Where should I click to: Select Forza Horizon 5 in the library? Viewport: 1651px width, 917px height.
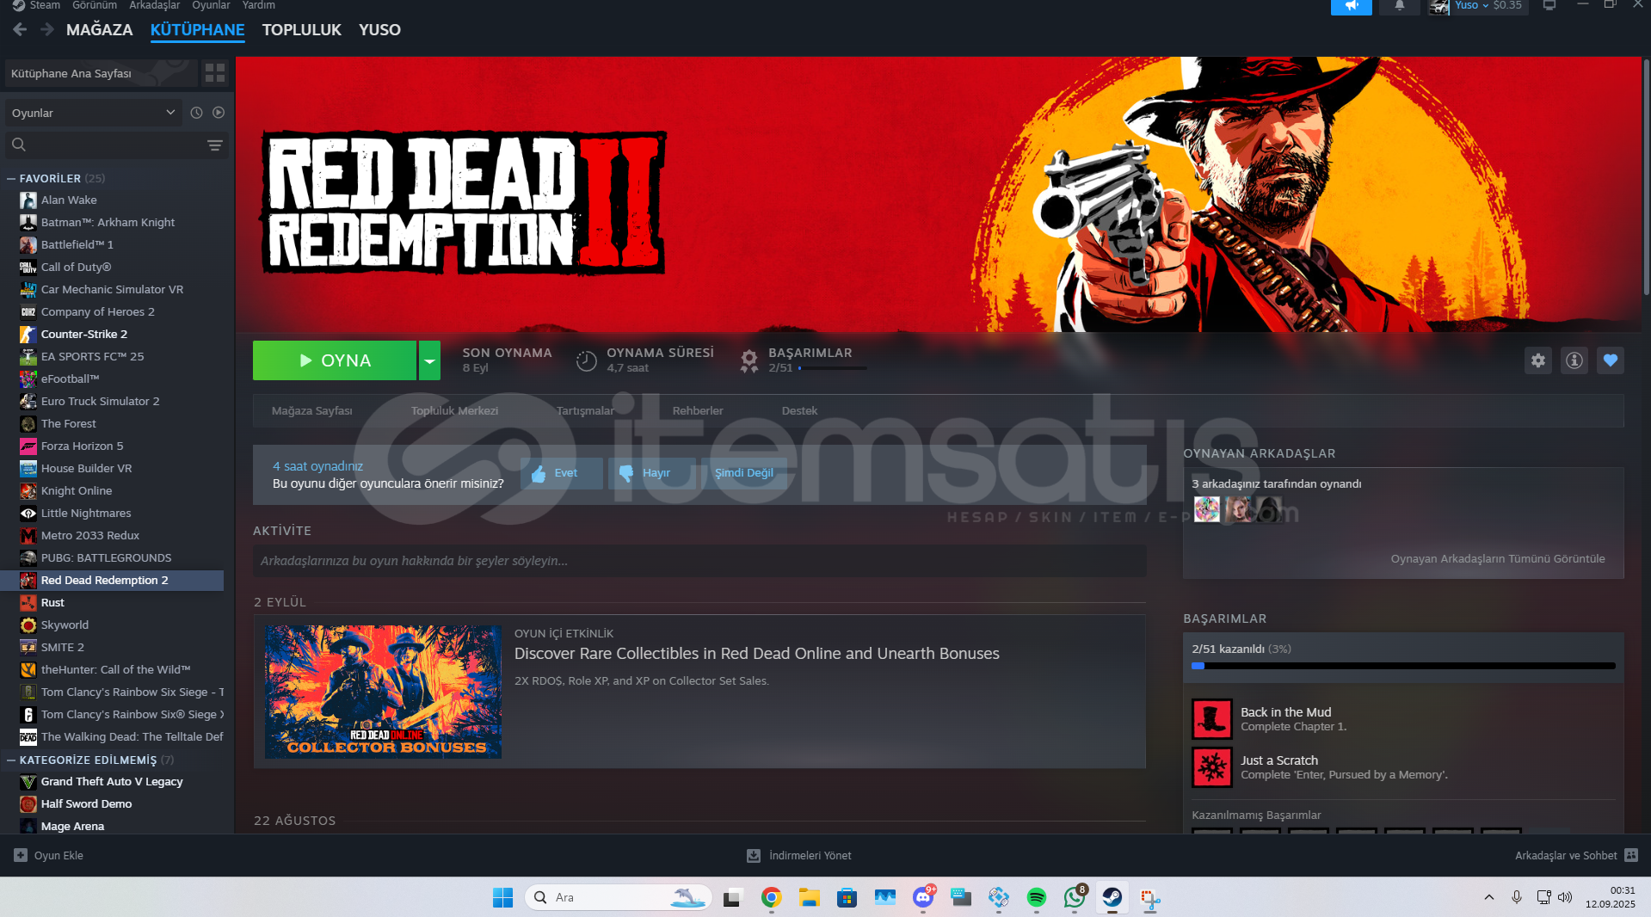(x=82, y=446)
